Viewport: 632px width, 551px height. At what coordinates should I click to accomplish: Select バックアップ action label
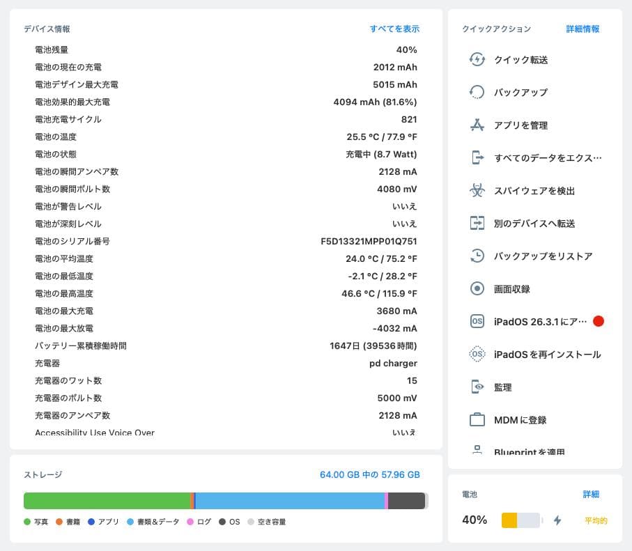coord(521,93)
